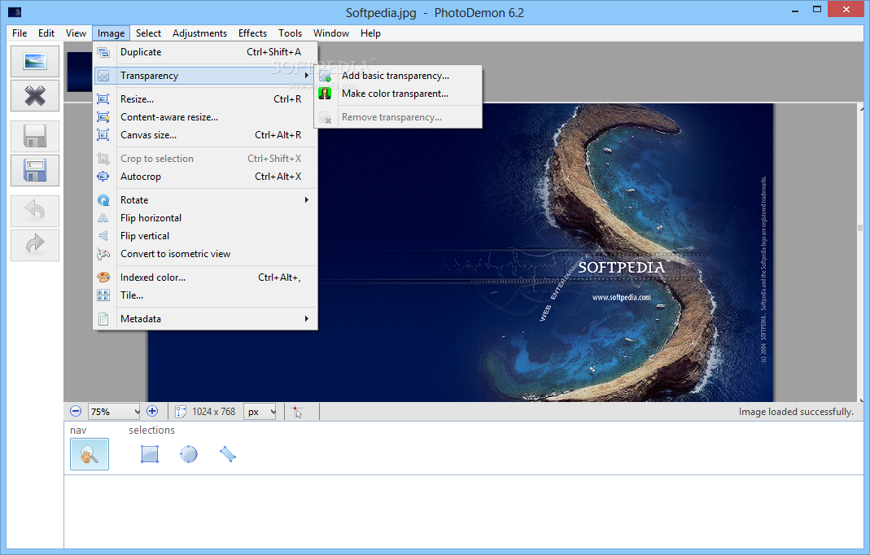870x555 pixels.
Task: Choose Flip vertical
Action: click(205, 236)
